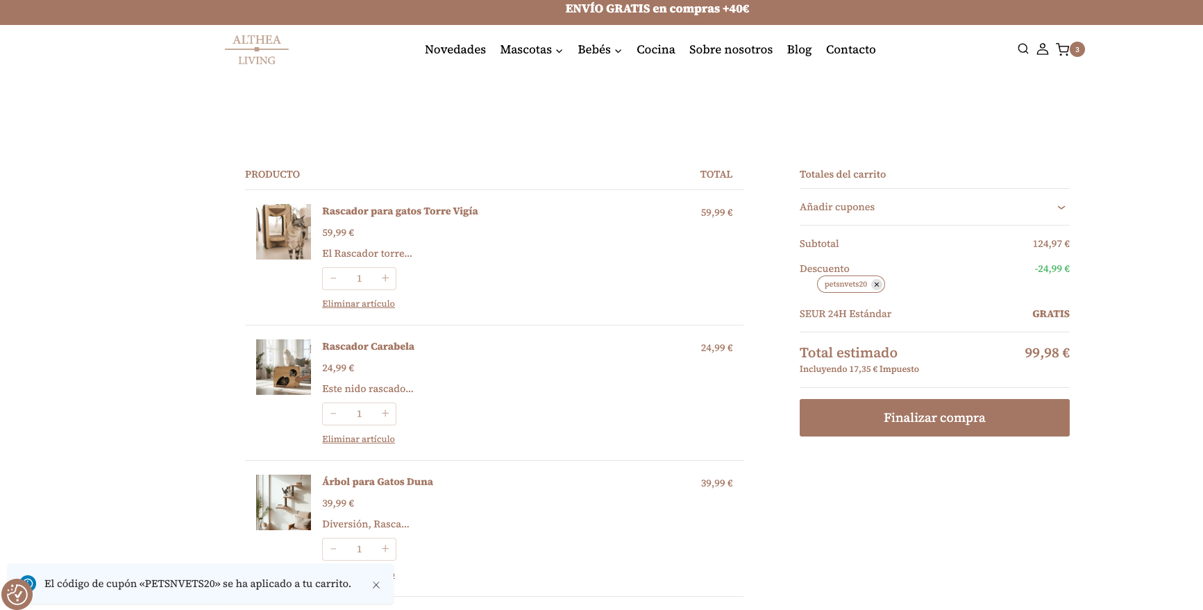Open Rascador para gatos Torre Vigía thumbnail
Image resolution: width=1203 pixels, height=610 pixels.
point(283,232)
